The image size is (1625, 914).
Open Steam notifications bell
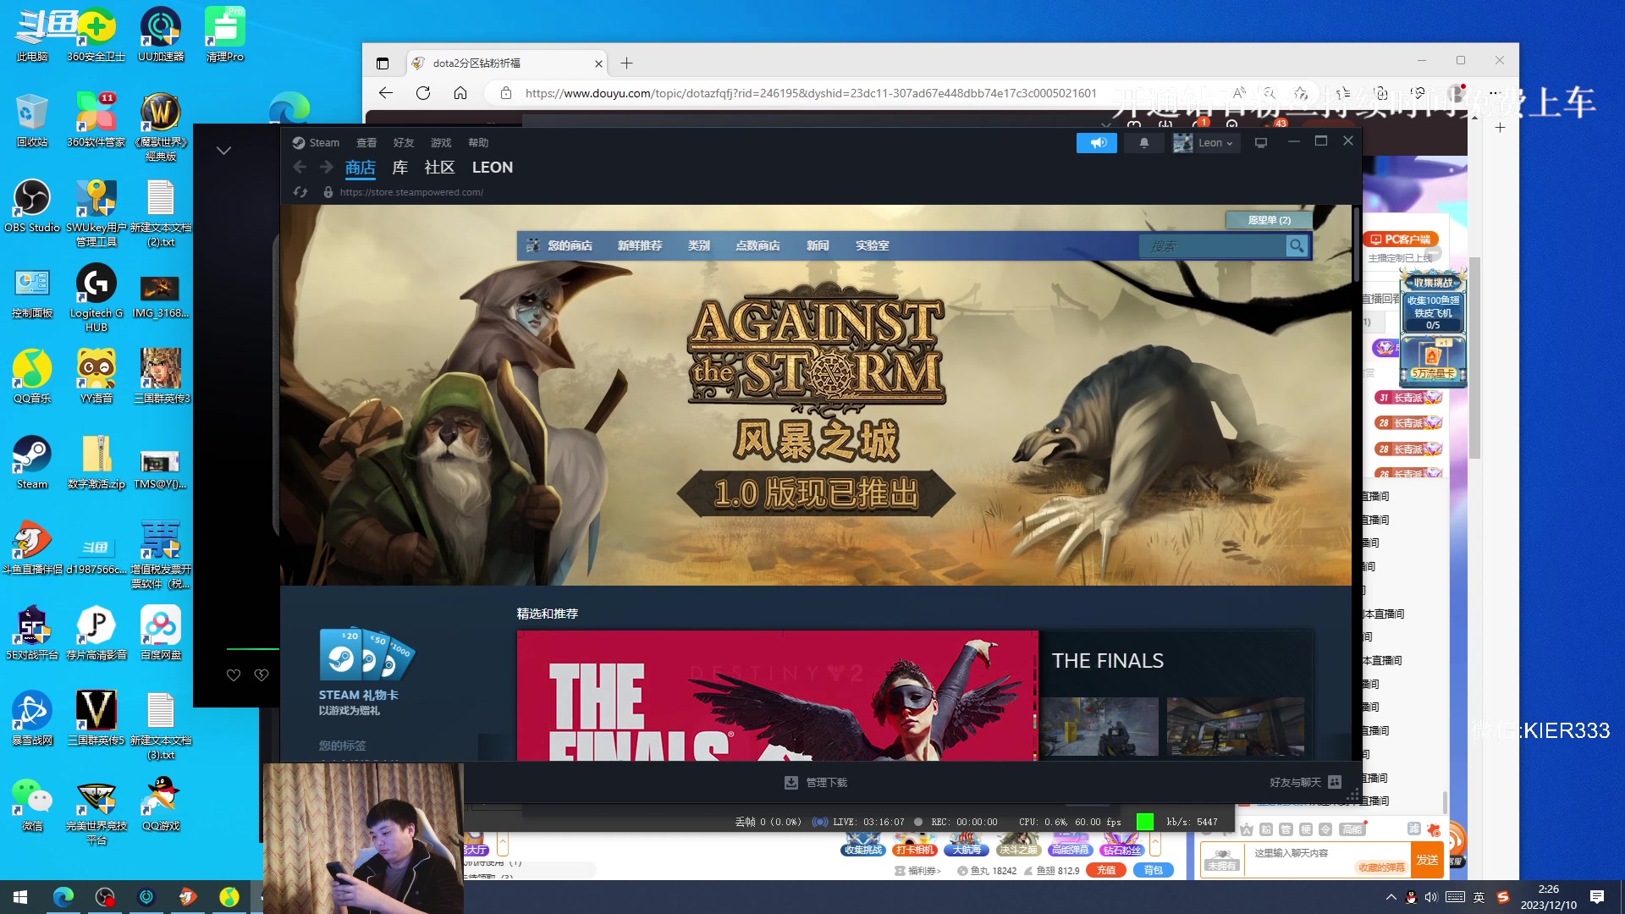1144,143
